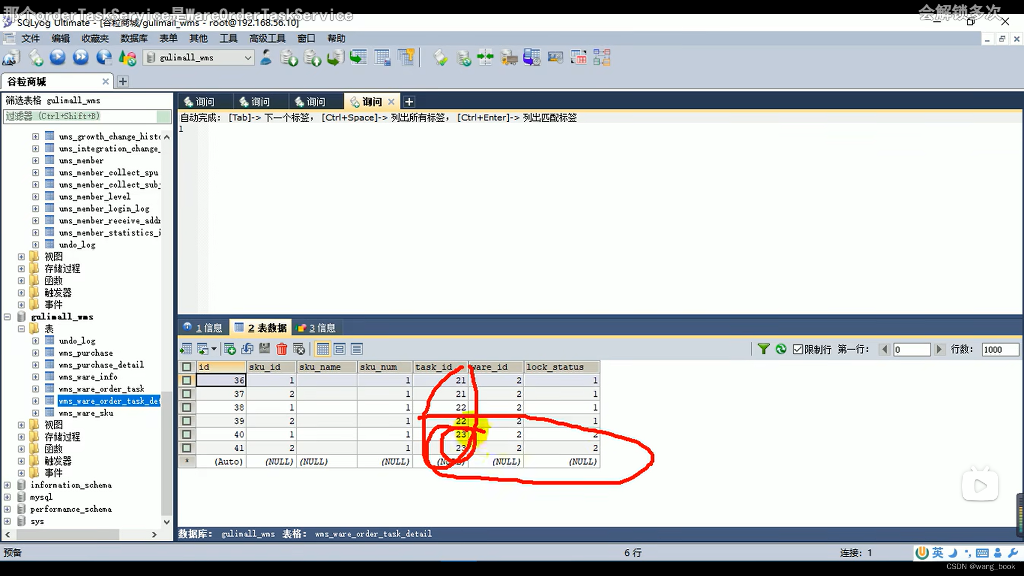Click the save changes floppy icon
The image size is (1024, 576).
[265, 349]
